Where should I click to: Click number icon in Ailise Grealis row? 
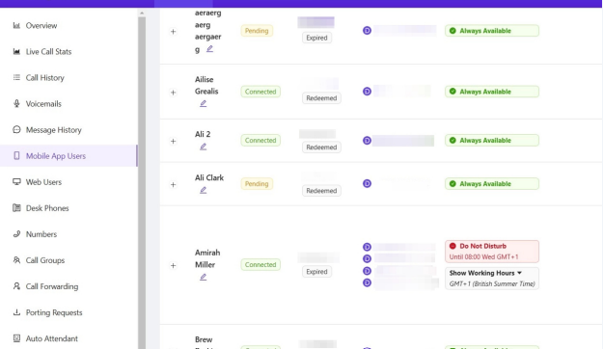click(x=367, y=92)
